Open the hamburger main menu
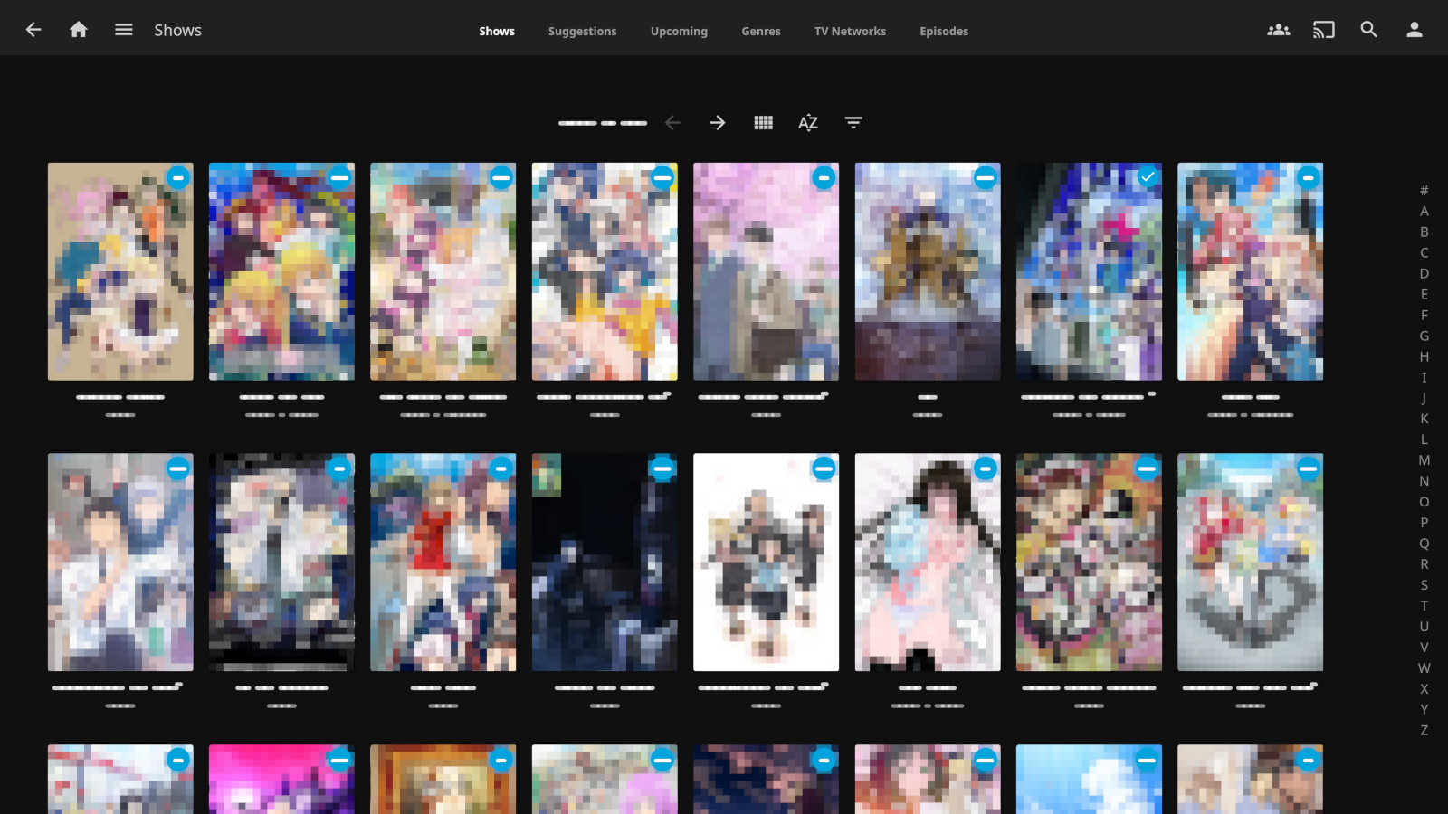 pos(124,30)
